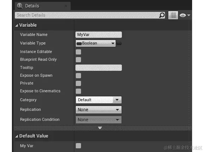Open the Replication None dropdown
Viewport: 204px width, 152px height.
coord(98,110)
